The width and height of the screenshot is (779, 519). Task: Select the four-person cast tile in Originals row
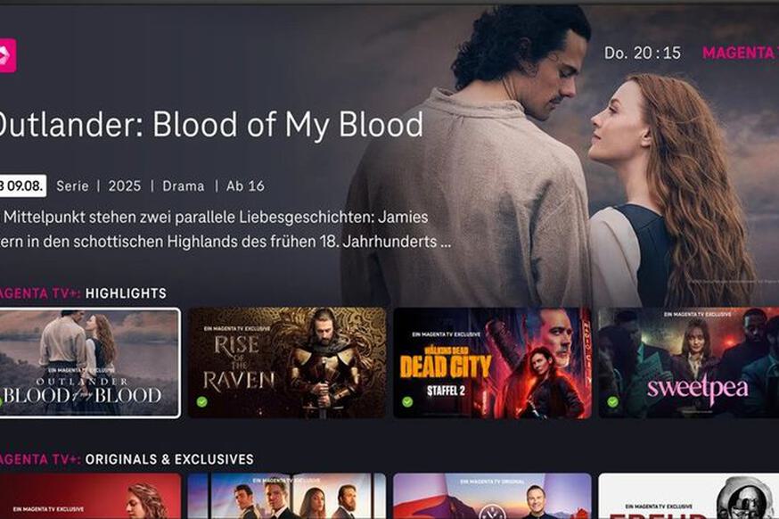pyautogui.click(x=287, y=496)
